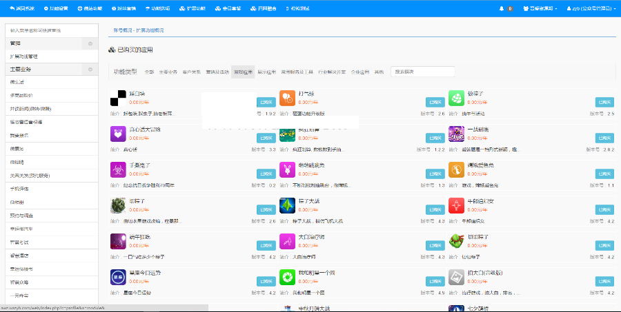
Task: Select the 其他 category filter
Action: coord(379,72)
